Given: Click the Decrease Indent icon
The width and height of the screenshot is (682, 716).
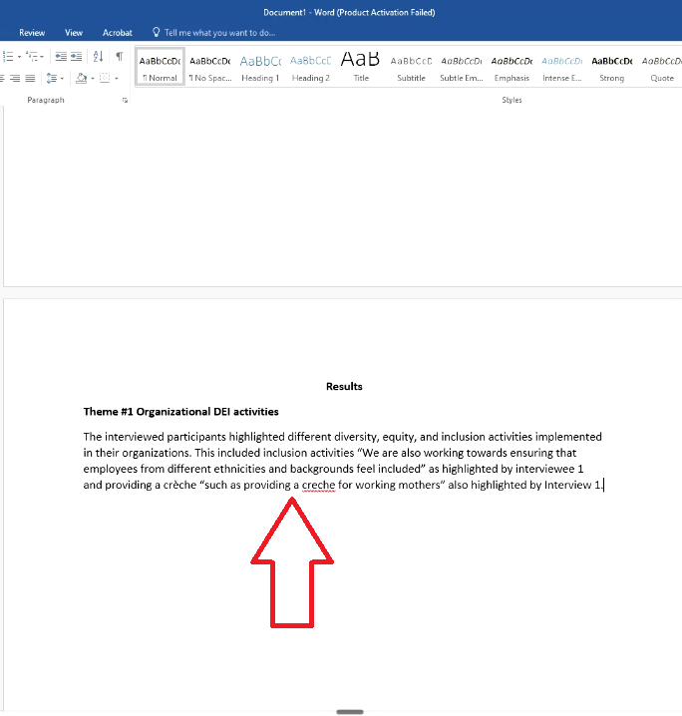Looking at the screenshot, I should 61,56.
